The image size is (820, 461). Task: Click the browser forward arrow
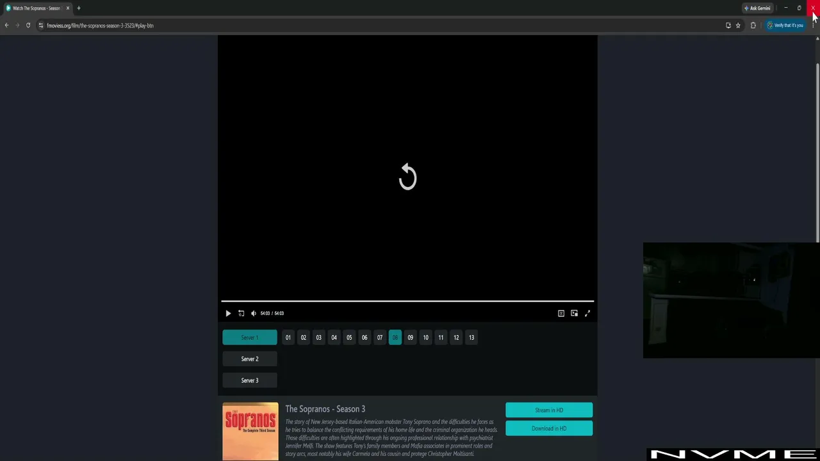(17, 26)
